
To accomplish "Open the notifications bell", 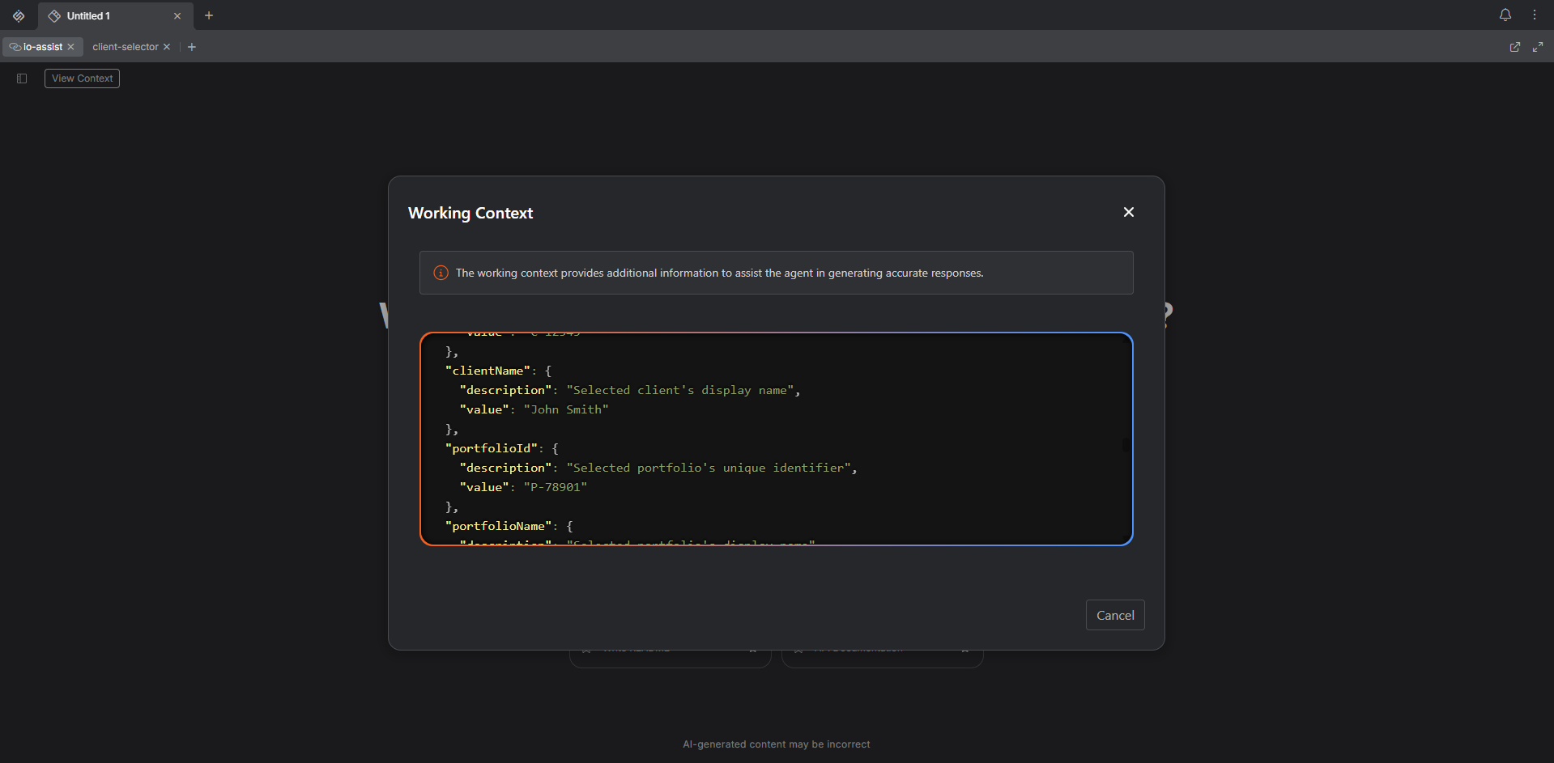I will point(1505,15).
